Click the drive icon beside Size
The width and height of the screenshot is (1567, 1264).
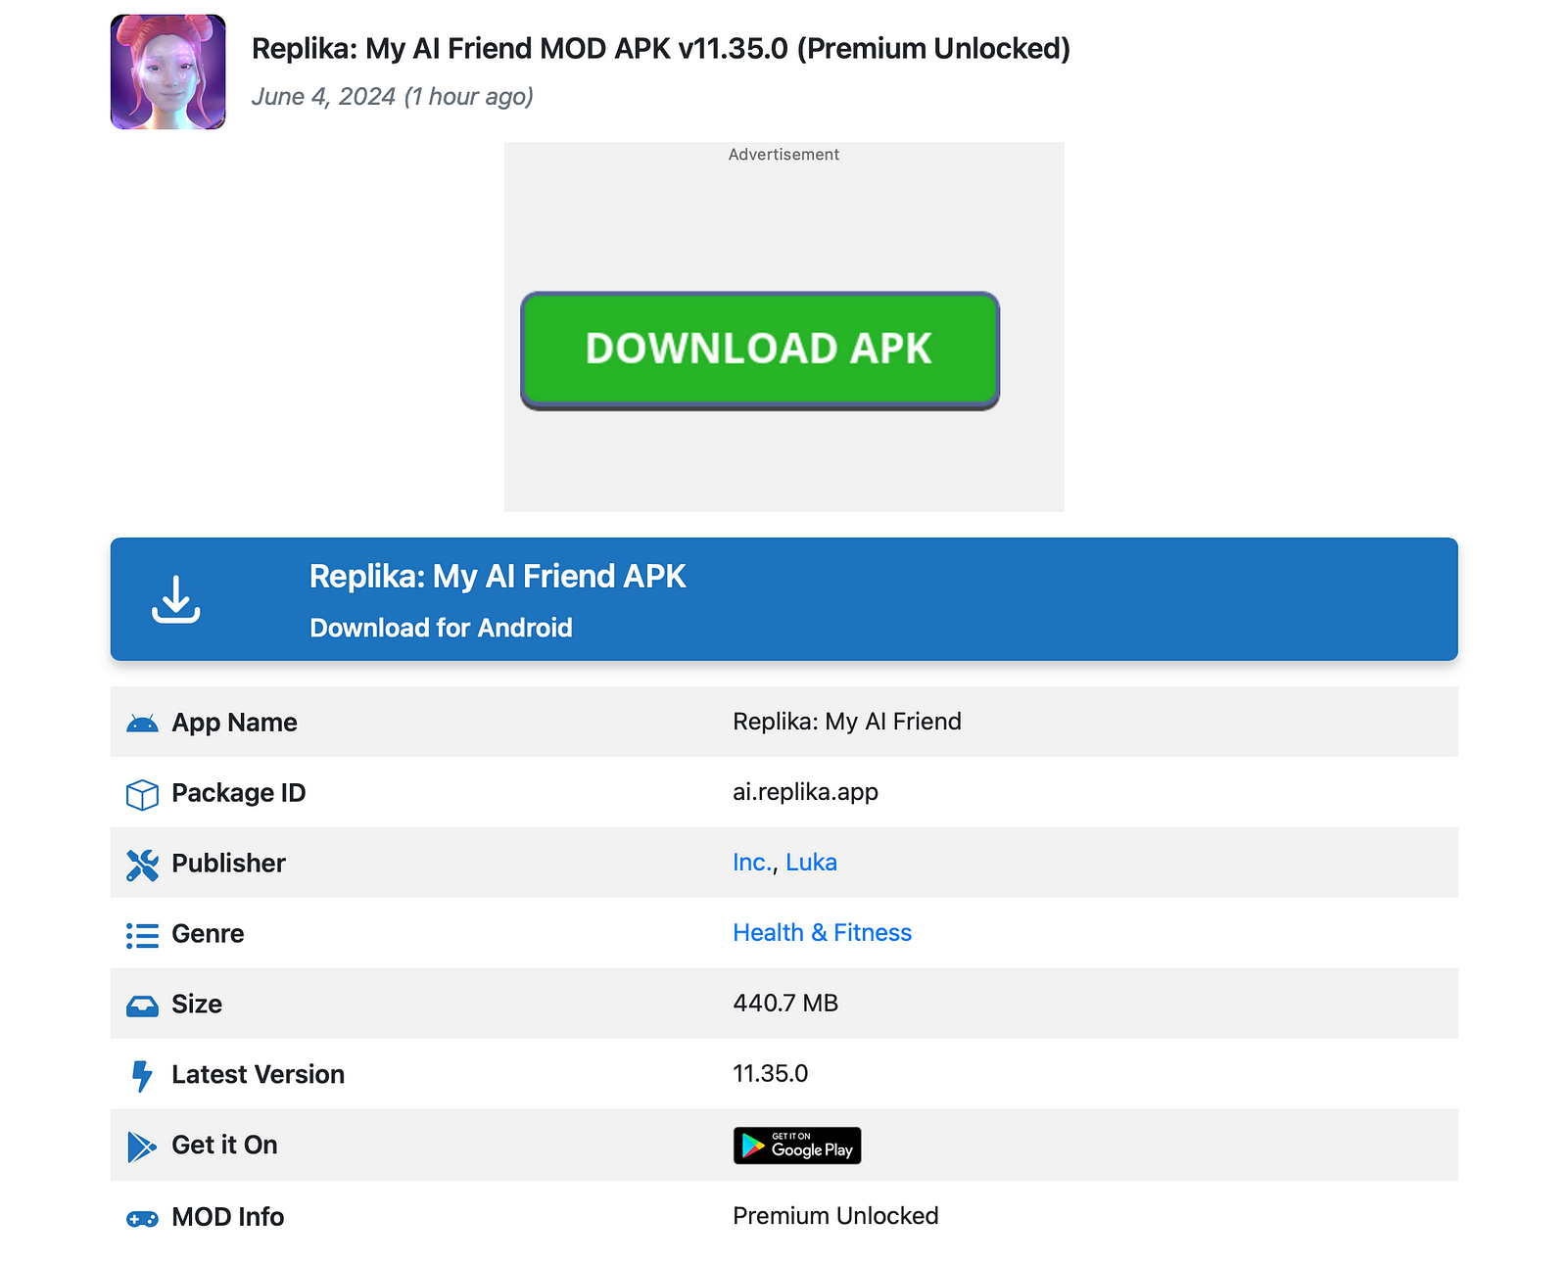pos(142,1006)
